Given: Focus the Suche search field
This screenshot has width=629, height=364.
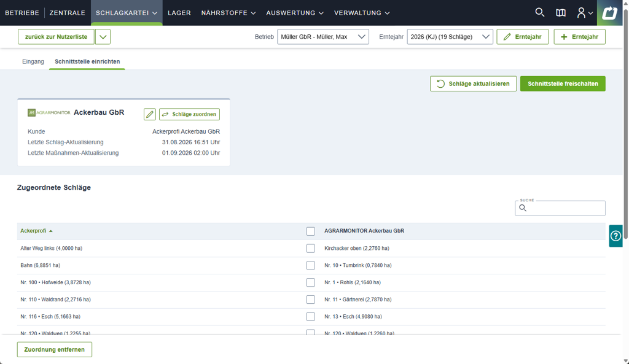Looking at the screenshot, I should pyautogui.click(x=560, y=208).
